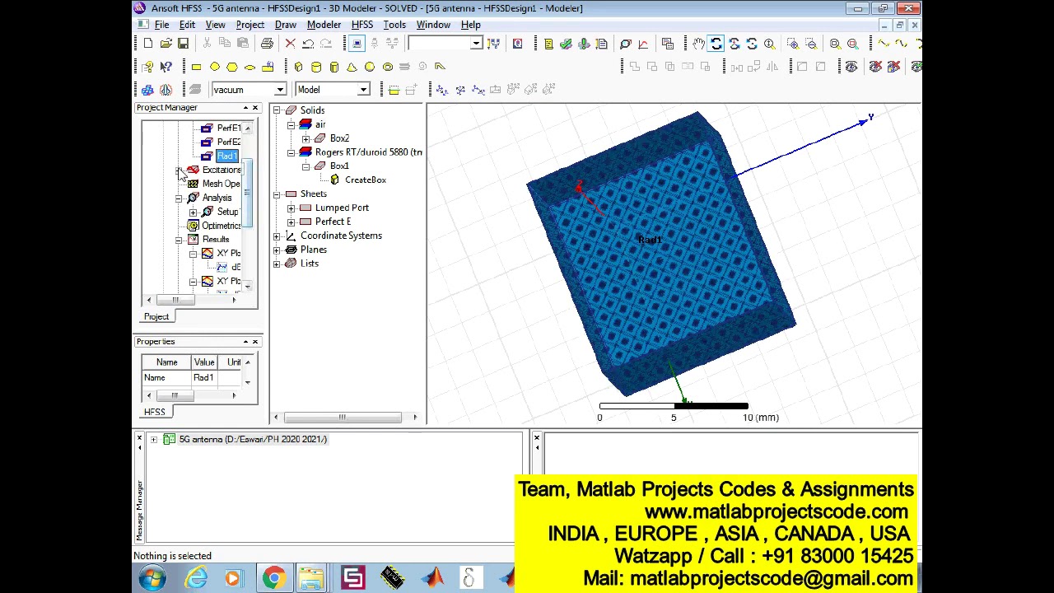1054x593 pixels.
Task: Select the Draw regular polygon tool
Action: [x=232, y=67]
